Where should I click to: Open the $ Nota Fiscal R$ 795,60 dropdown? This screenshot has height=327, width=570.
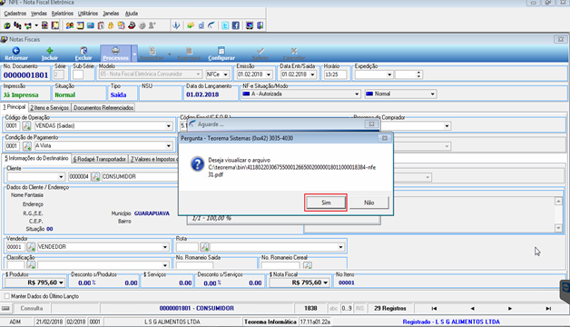[x=325, y=282]
